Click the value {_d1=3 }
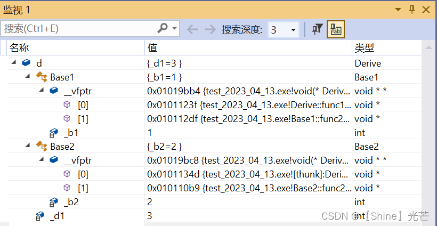This screenshot has height=226, width=437. tap(165, 63)
